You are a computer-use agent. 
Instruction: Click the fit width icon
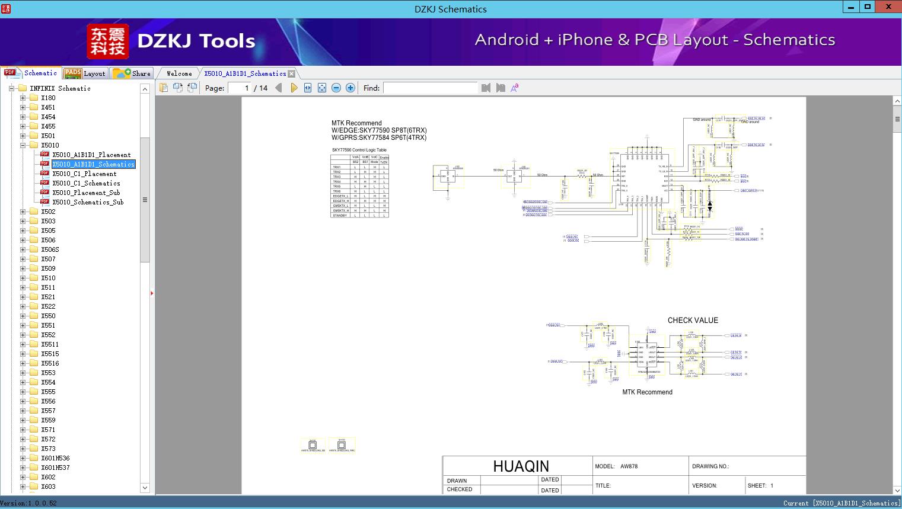coord(308,88)
